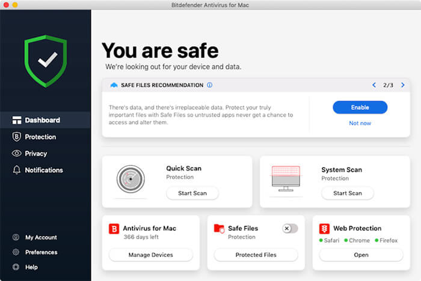
Task: Click the Manage Devices button
Action: click(150, 255)
